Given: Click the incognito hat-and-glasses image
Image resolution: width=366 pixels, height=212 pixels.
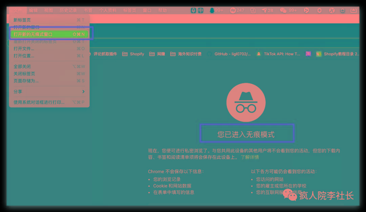Looking at the screenshot, I should (246, 102).
